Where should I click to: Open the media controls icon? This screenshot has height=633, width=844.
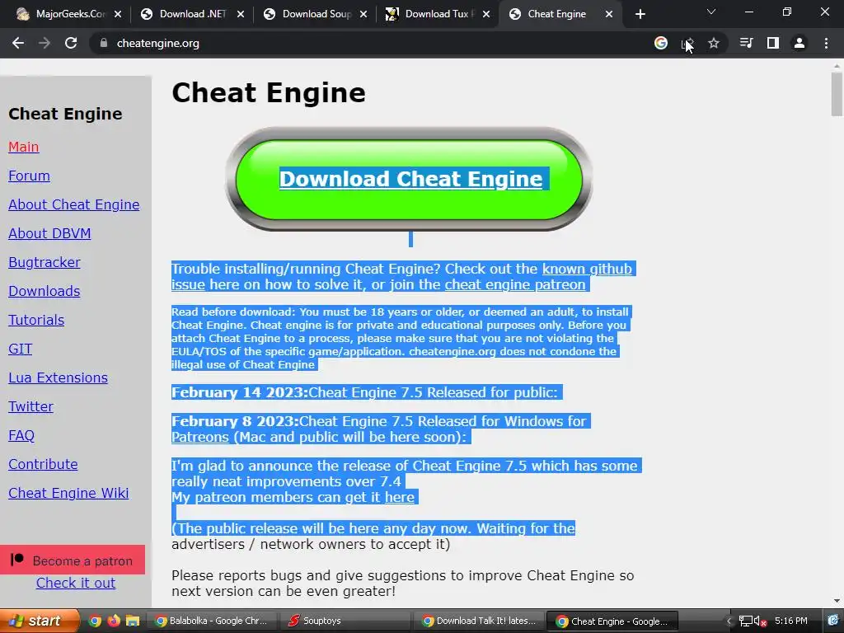point(746,43)
